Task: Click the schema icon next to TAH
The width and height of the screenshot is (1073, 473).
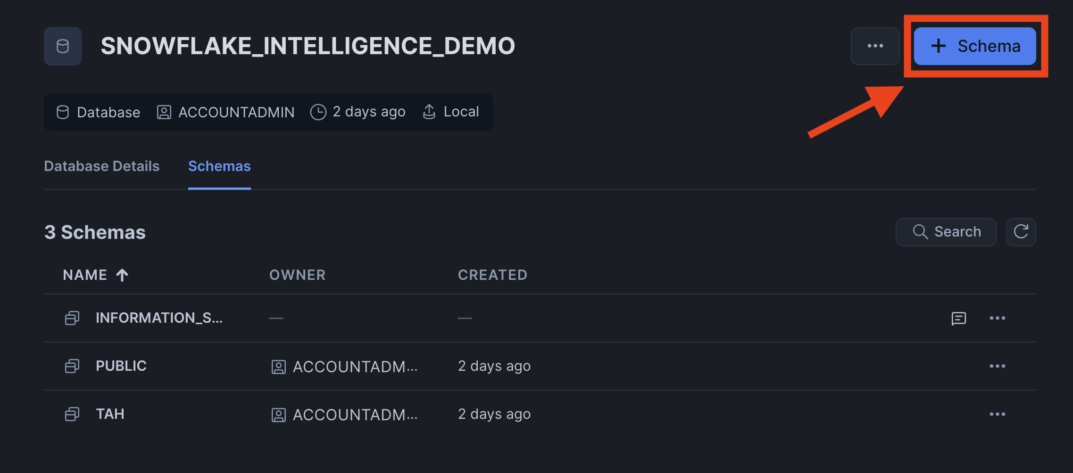Action: 72,414
